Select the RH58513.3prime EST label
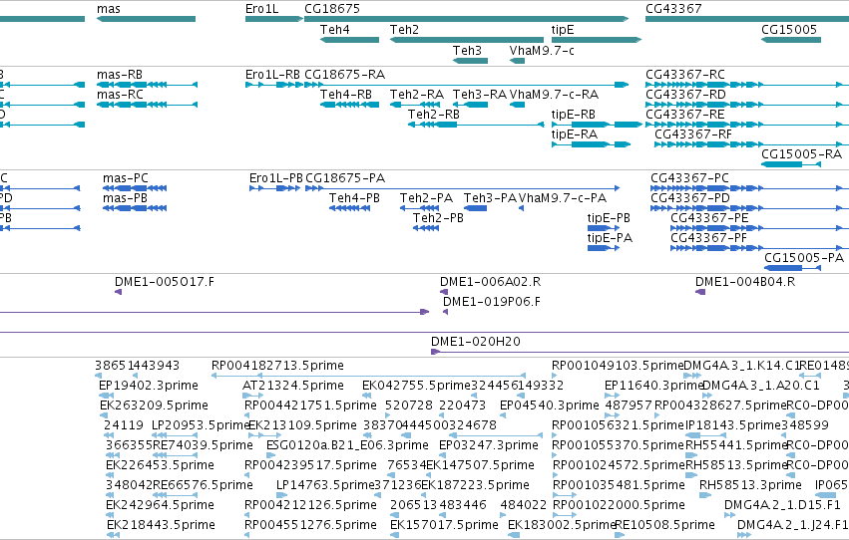Image resolution: width=849 pixels, height=540 pixels. 750,485
